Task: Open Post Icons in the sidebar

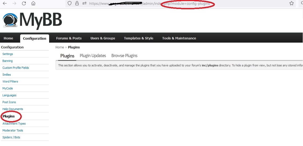Action: pyautogui.click(x=9, y=102)
